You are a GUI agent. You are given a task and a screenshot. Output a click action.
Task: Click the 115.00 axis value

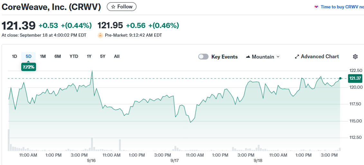tap(355, 121)
